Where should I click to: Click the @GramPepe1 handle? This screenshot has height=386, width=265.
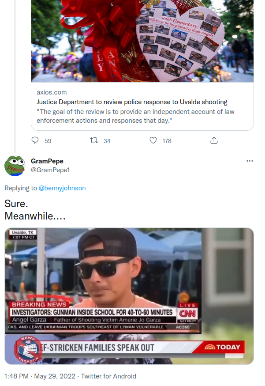[x=51, y=170]
